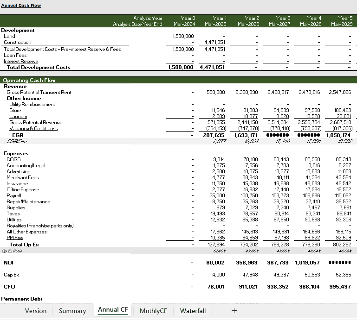Select Year 1 Total Op Ex 127,694

point(216,245)
